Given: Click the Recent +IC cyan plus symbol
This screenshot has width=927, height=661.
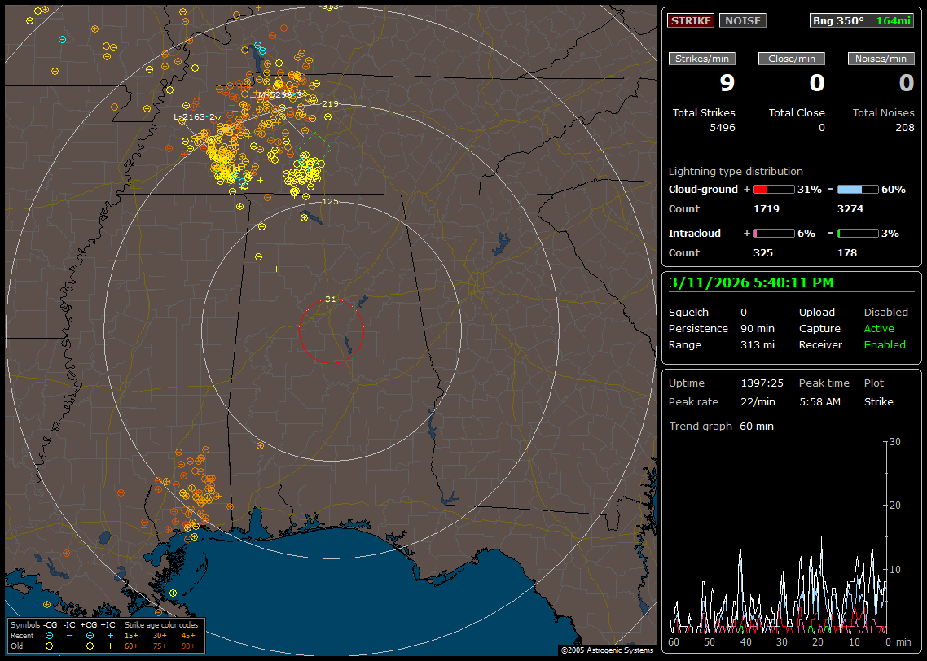Looking at the screenshot, I should pos(110,635).
